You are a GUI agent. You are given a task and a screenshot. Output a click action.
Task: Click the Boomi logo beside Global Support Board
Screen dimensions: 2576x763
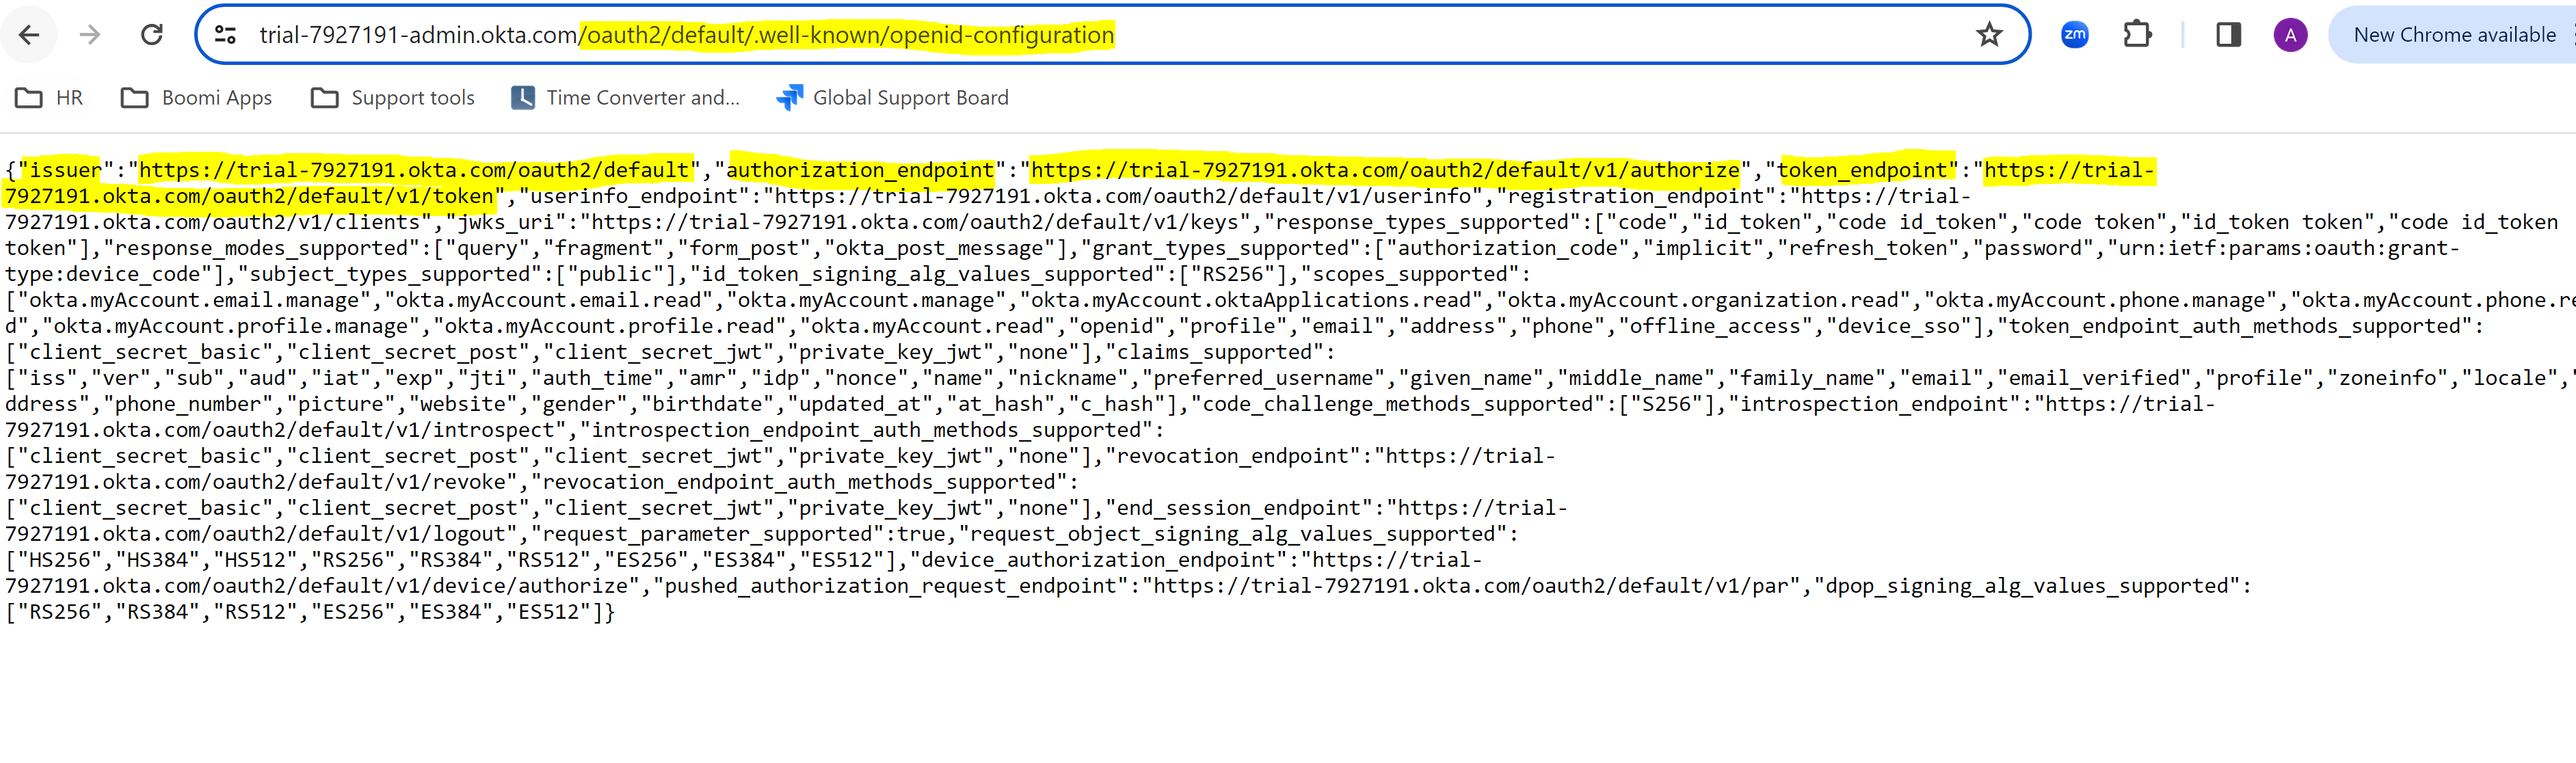[x=789, y=97]
